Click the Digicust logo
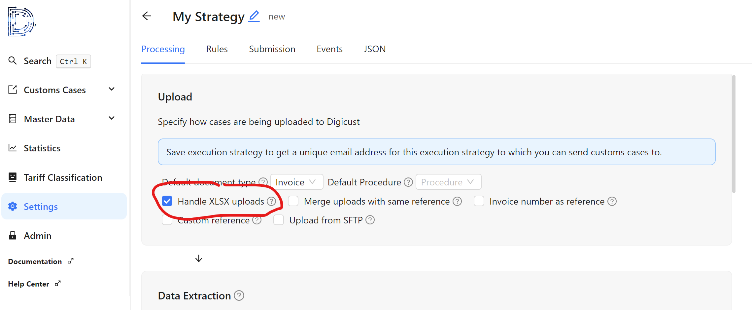This screenshot has height=310, width=752. click(21, 21)
